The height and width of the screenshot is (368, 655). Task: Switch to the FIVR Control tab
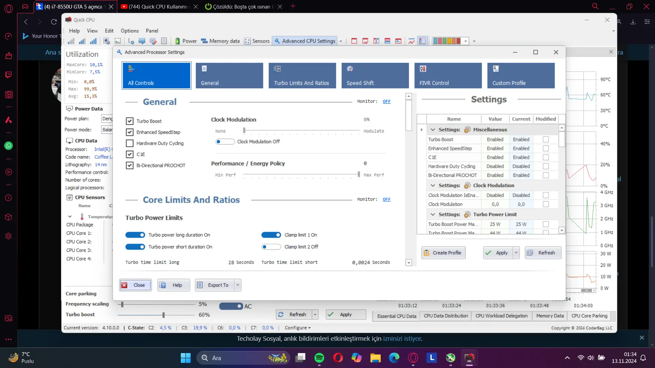448,76
